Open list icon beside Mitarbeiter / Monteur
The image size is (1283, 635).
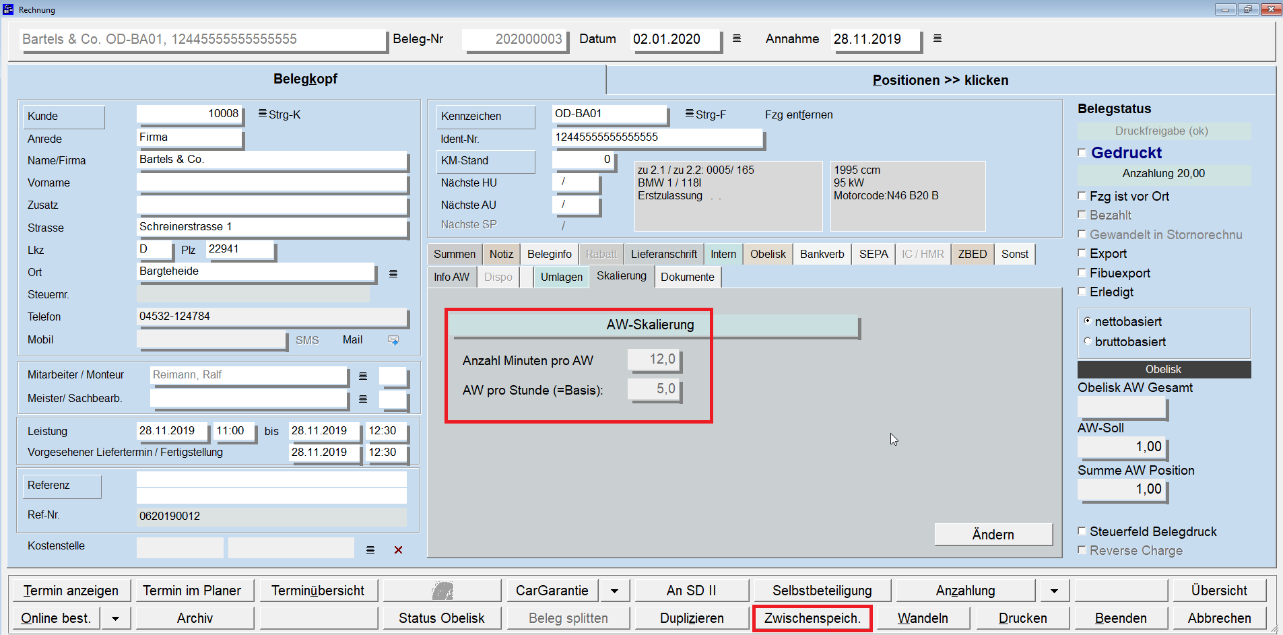coord(363,376)
